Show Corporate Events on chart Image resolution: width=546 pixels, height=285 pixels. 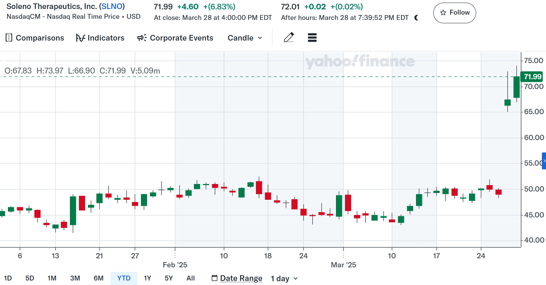[x=175, y=38]
